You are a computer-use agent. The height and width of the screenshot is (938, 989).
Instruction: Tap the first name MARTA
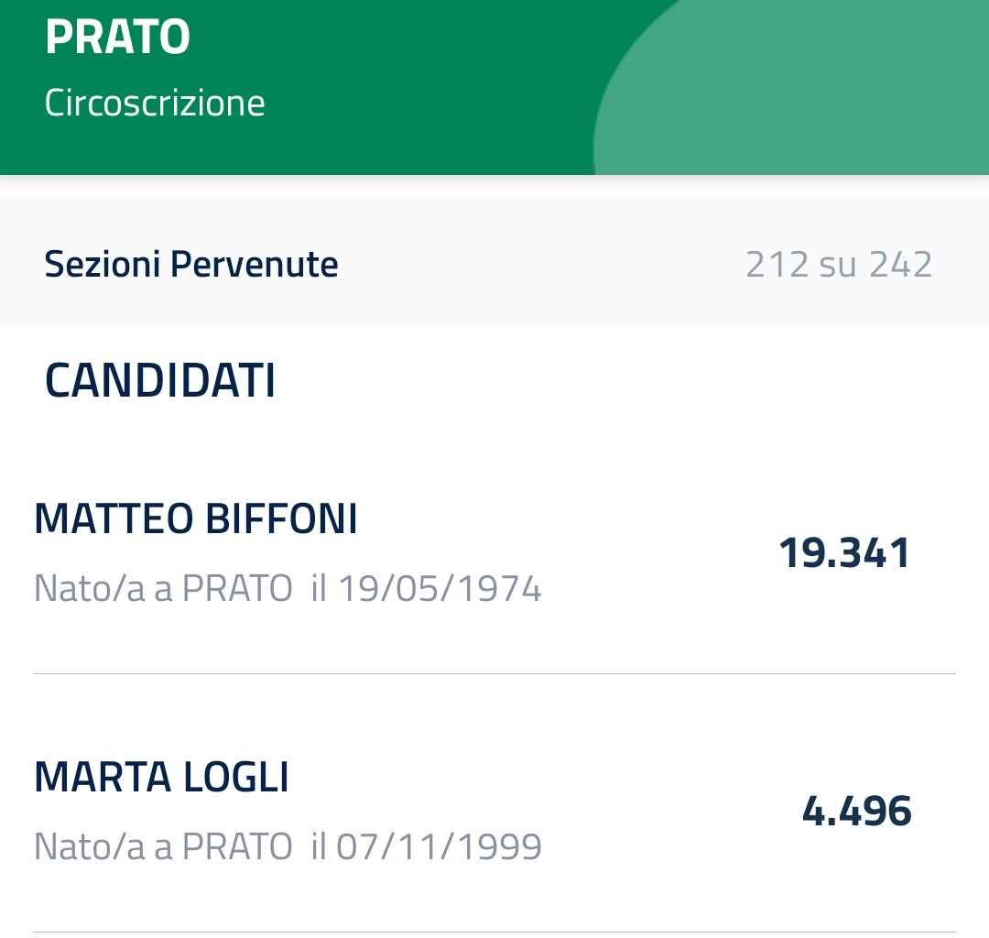[102, 778]
